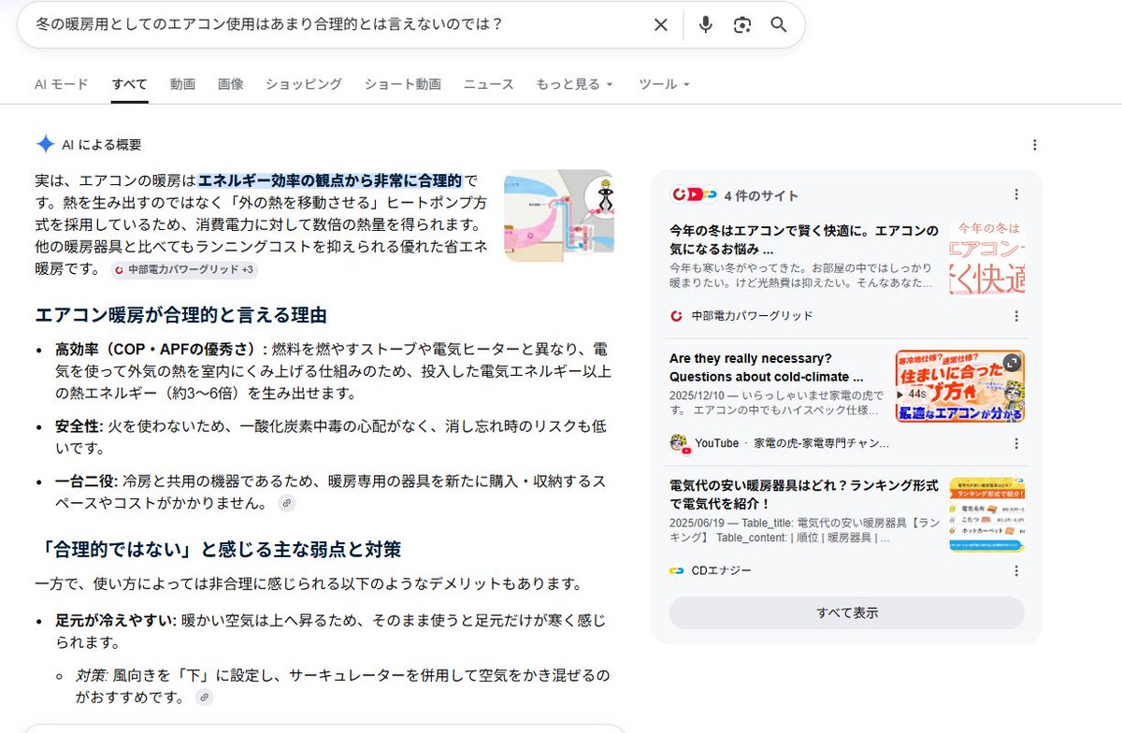Start voice search with microphone icon

[x=706, y=25]
